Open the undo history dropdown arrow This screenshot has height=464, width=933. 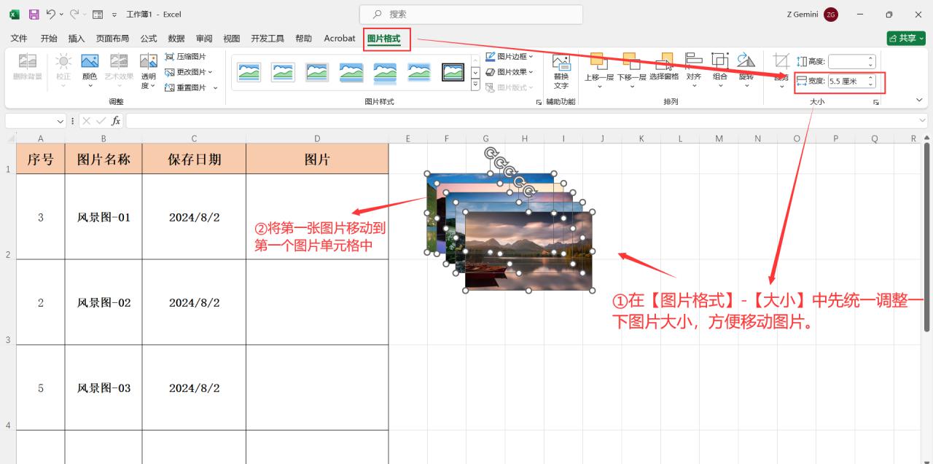tap(61, 15)
